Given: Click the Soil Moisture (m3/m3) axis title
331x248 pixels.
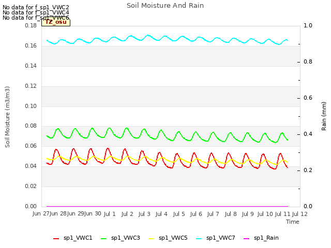Looking at the screenshot, I should pos(7,117).
